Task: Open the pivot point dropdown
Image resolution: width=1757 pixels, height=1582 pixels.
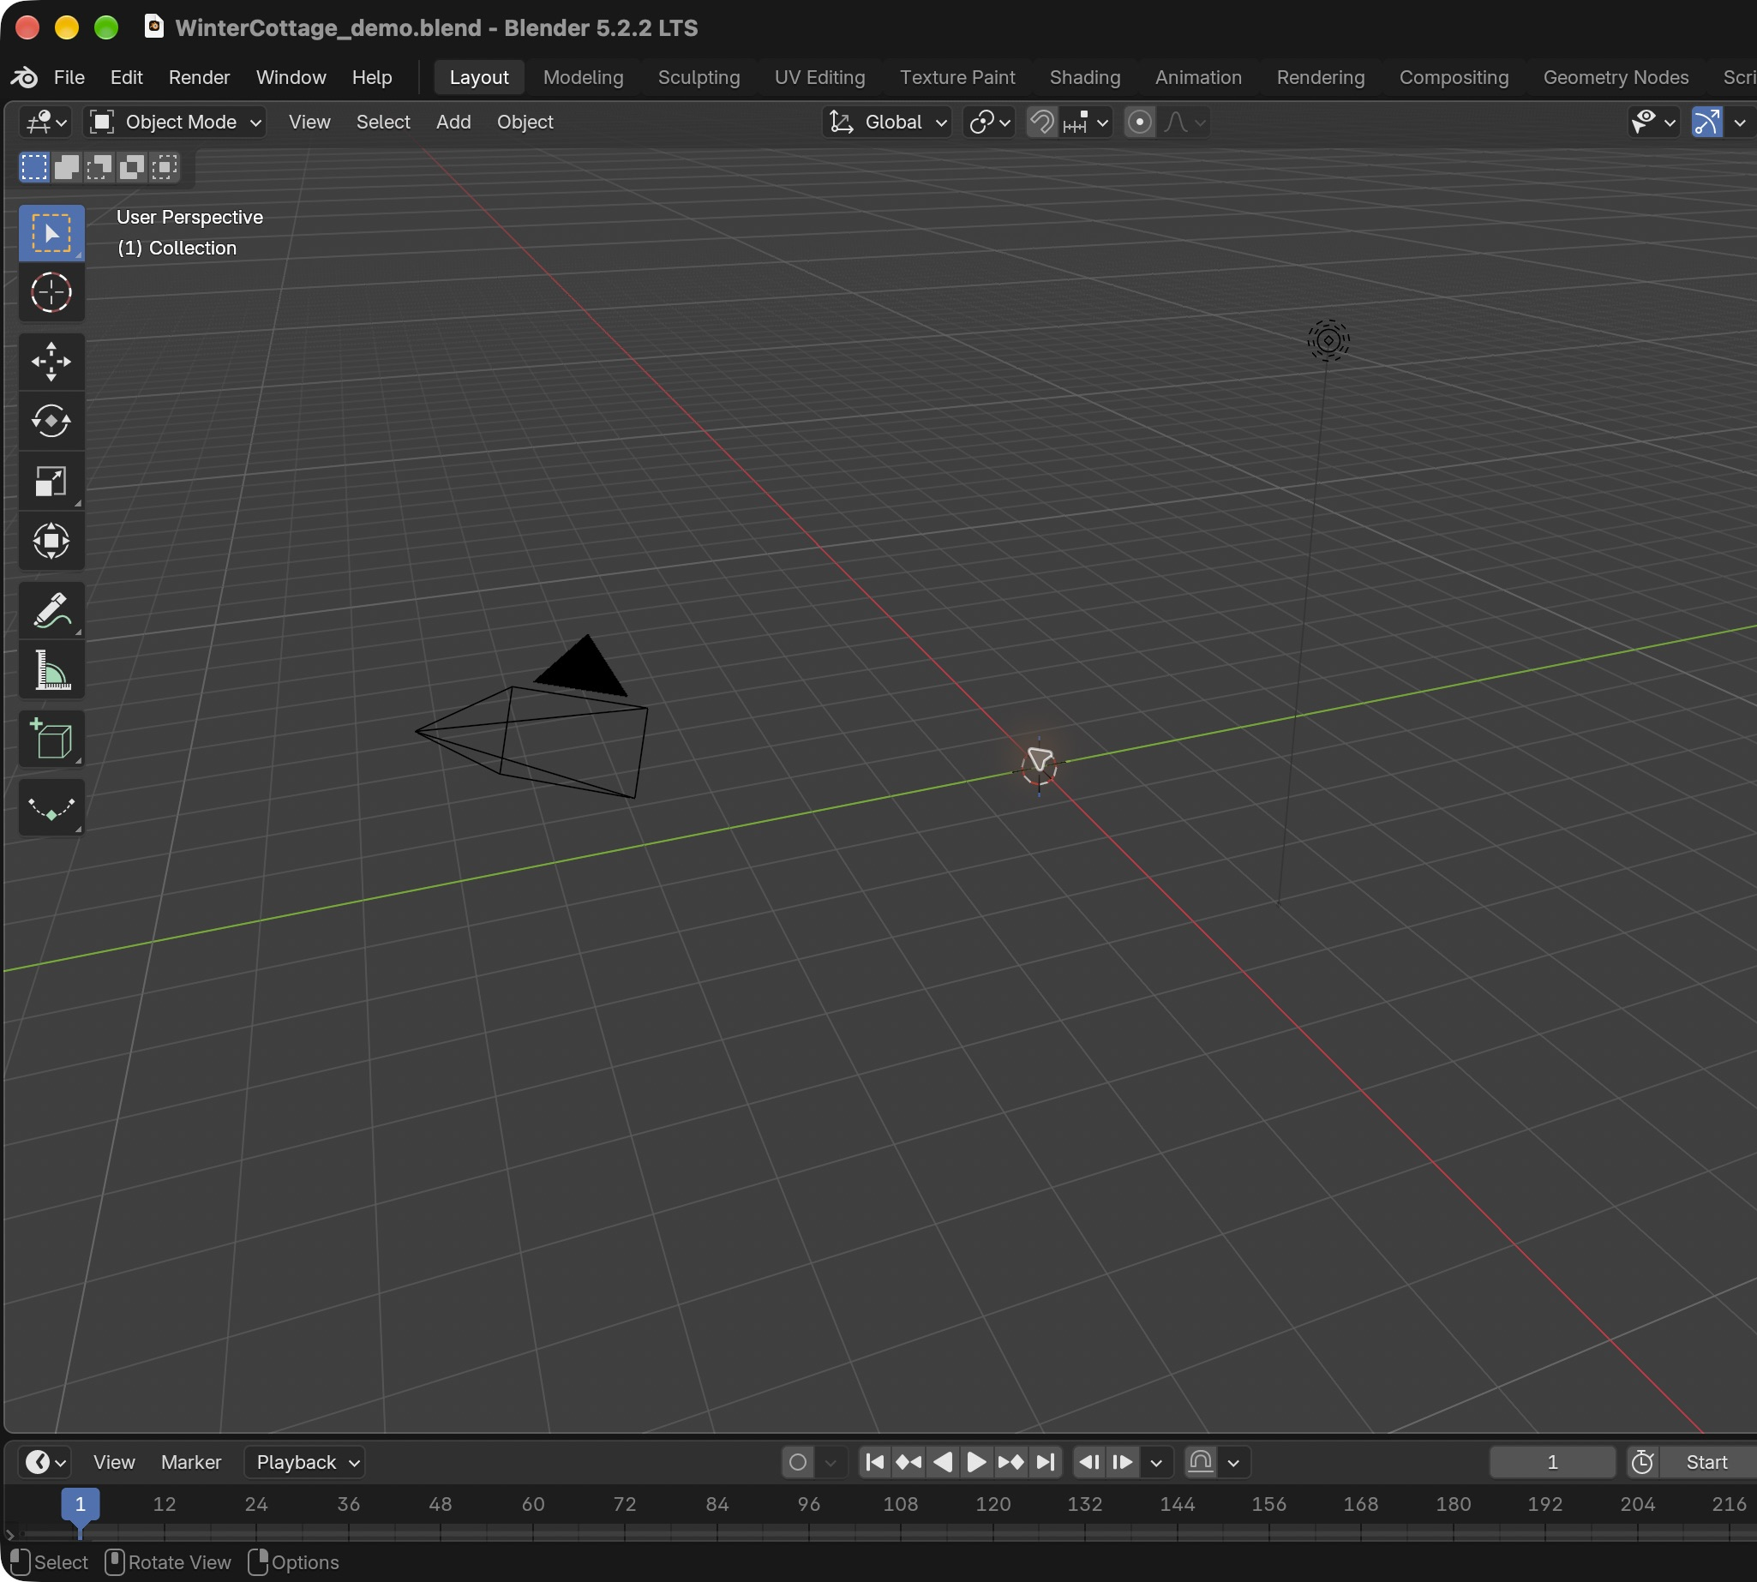Action: (x=989, y=123)
